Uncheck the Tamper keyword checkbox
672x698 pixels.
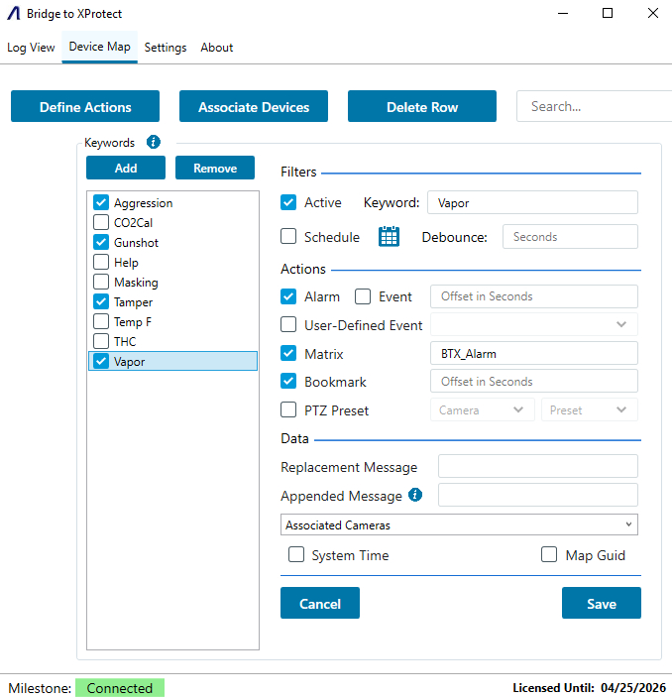101,301
